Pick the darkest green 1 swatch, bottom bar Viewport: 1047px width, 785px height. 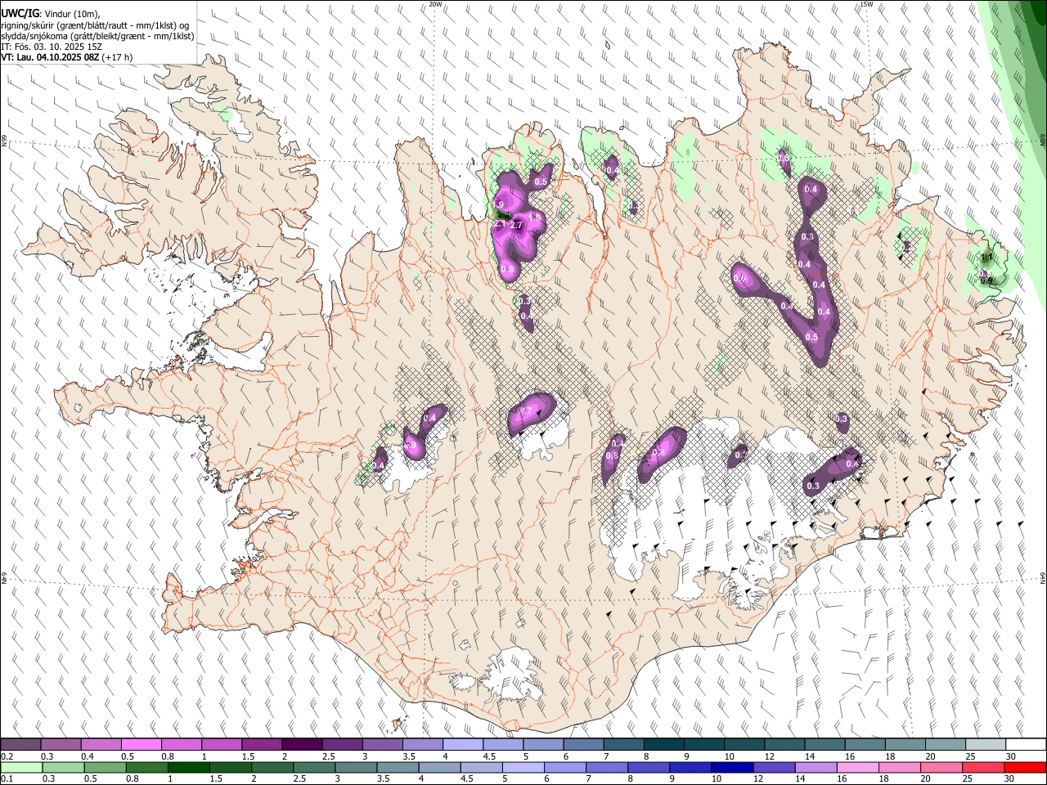(x=189, y=767)
